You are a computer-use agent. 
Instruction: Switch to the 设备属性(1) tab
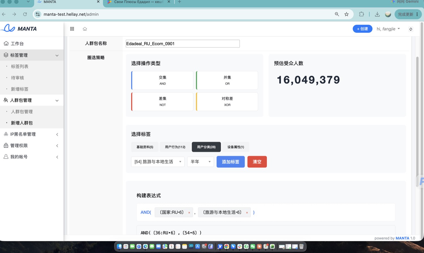click(236, 147)
